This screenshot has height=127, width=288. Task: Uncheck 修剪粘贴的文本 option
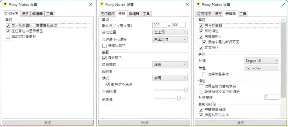pos(201,115)
